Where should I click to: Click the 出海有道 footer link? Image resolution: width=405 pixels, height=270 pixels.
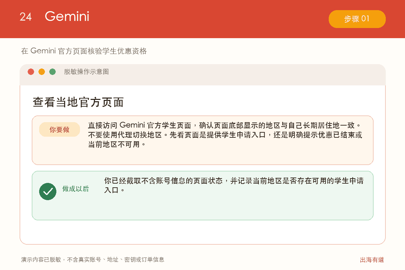(x=372, y=260)
